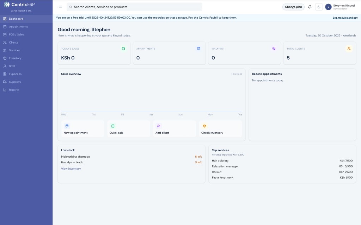Click 'Good morning, Stephen' heading
The width and height of the screenshot is (361, 225).
[x=84, y=29]
